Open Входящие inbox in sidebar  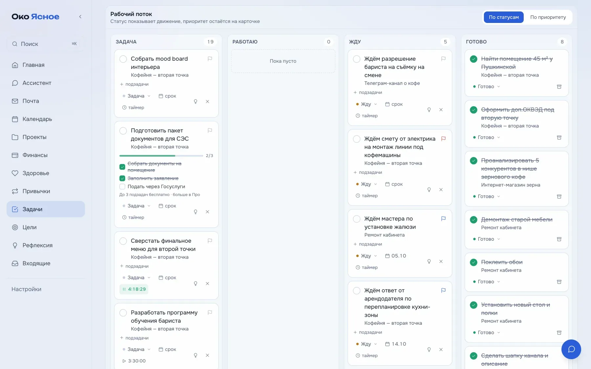46,263
